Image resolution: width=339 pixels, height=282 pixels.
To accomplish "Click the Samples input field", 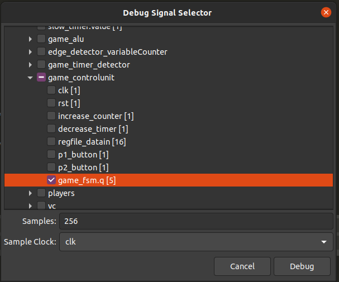I will coord(196,221).
